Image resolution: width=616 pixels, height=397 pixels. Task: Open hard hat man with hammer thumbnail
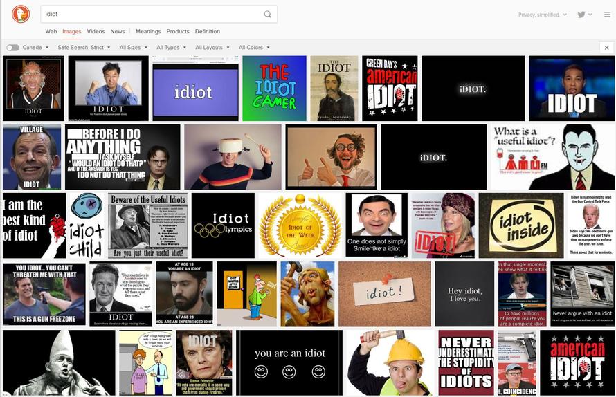point(390,362)
